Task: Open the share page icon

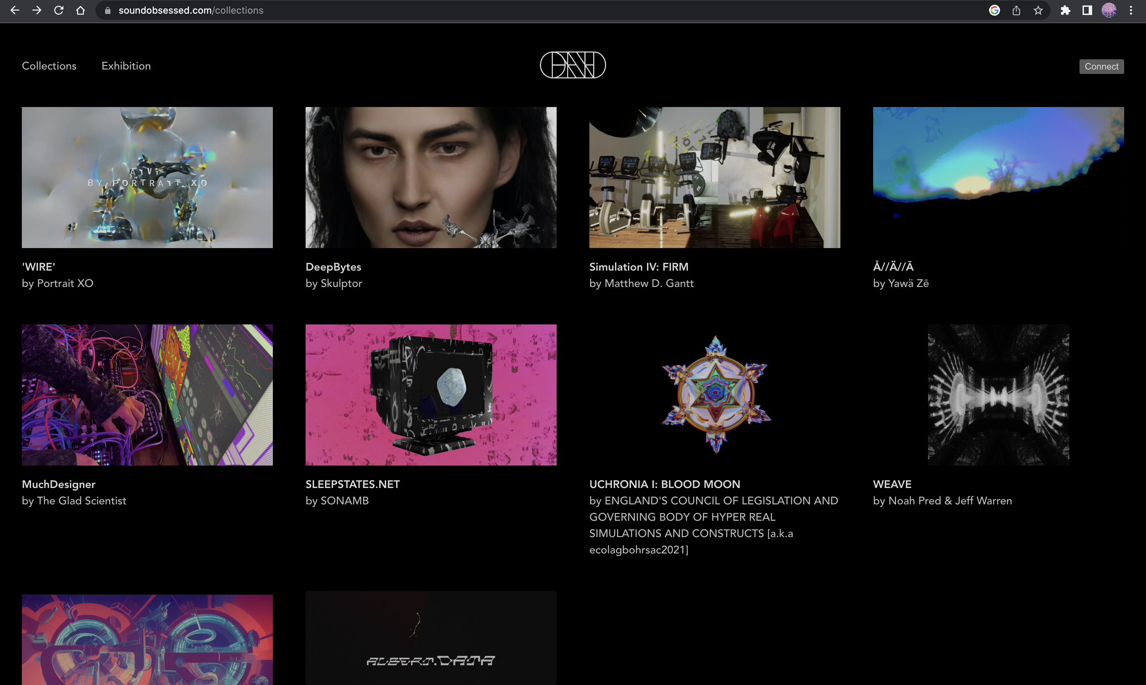Action: tap(1016, 10)
